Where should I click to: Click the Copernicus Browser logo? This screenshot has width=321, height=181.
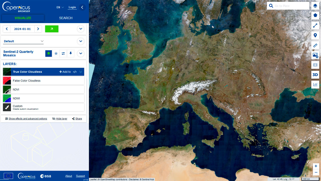pos(16,7)
